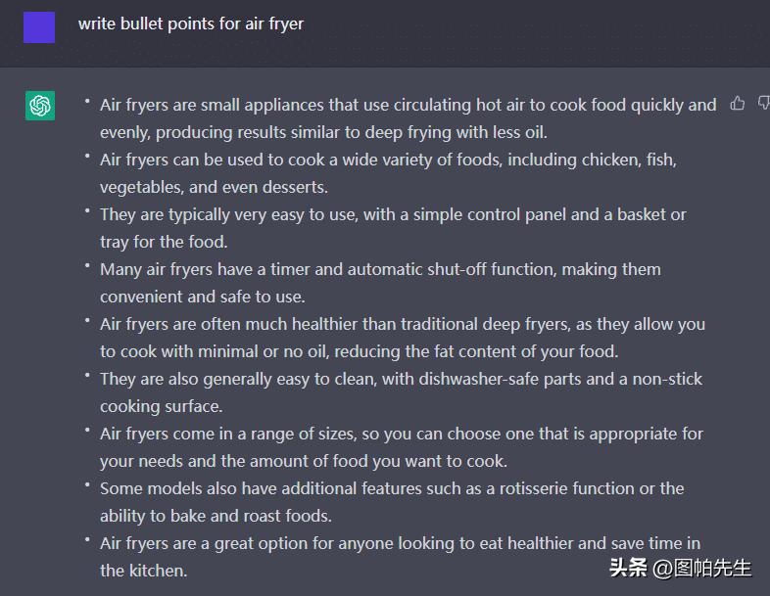Click the phrase 'cooking surface.' in the response

coord(161,405)
